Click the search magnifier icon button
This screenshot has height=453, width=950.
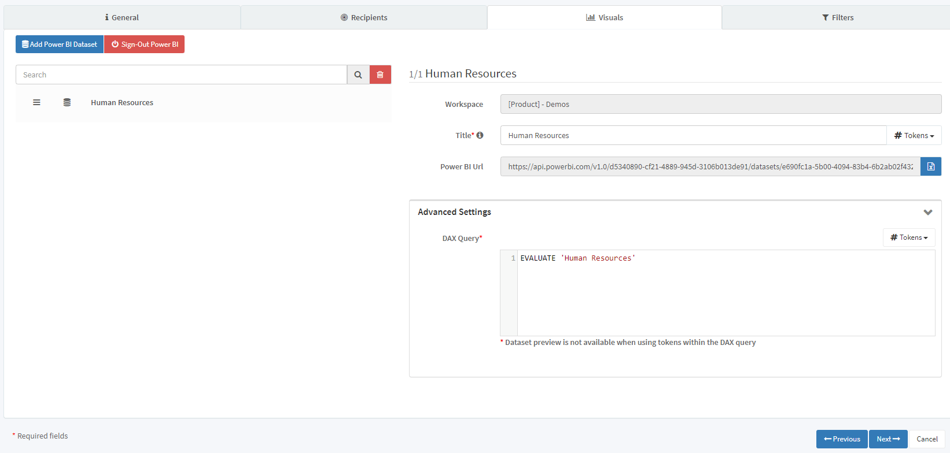click(358, 75)
